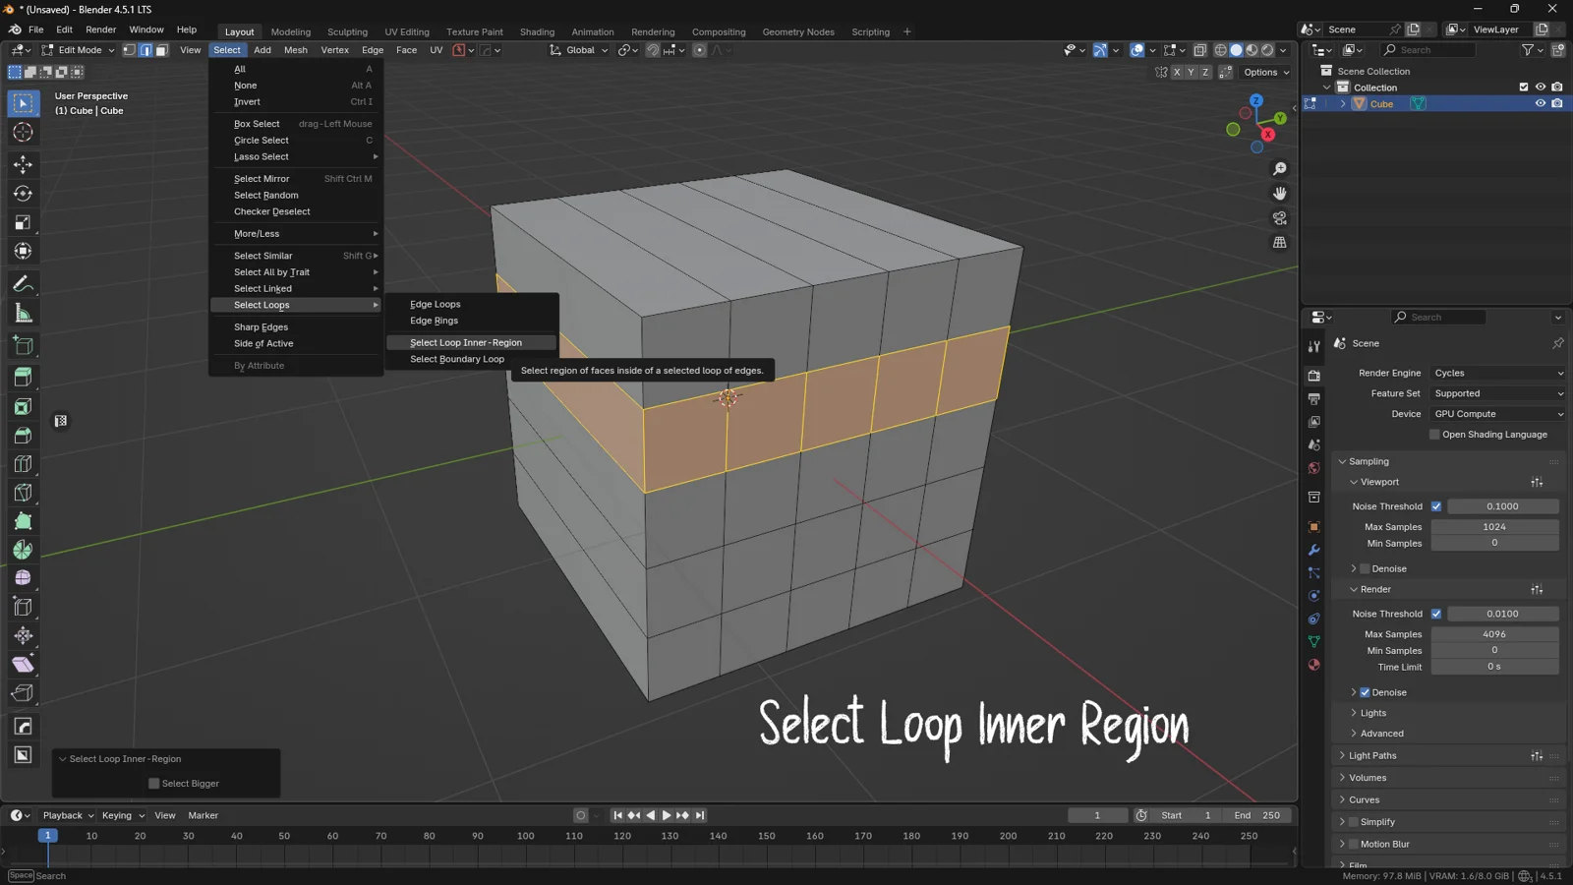This screenshot has height=885, width=1573.
Task: Toggle Render Noise Threshold checkbox
Action: click(1436, 614)
